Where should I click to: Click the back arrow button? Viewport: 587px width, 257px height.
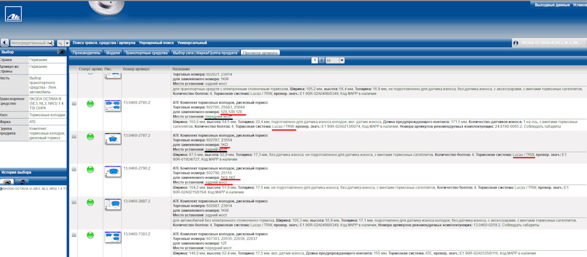pyautogui.click(x=4, y=43)
